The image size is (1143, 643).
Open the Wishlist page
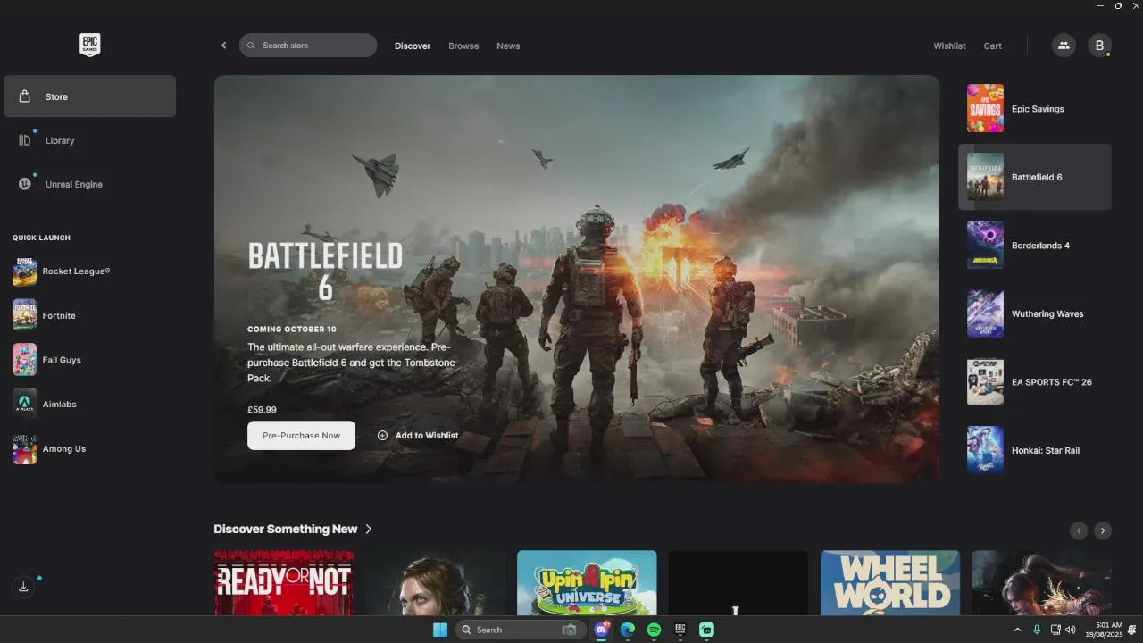(949, 46)
